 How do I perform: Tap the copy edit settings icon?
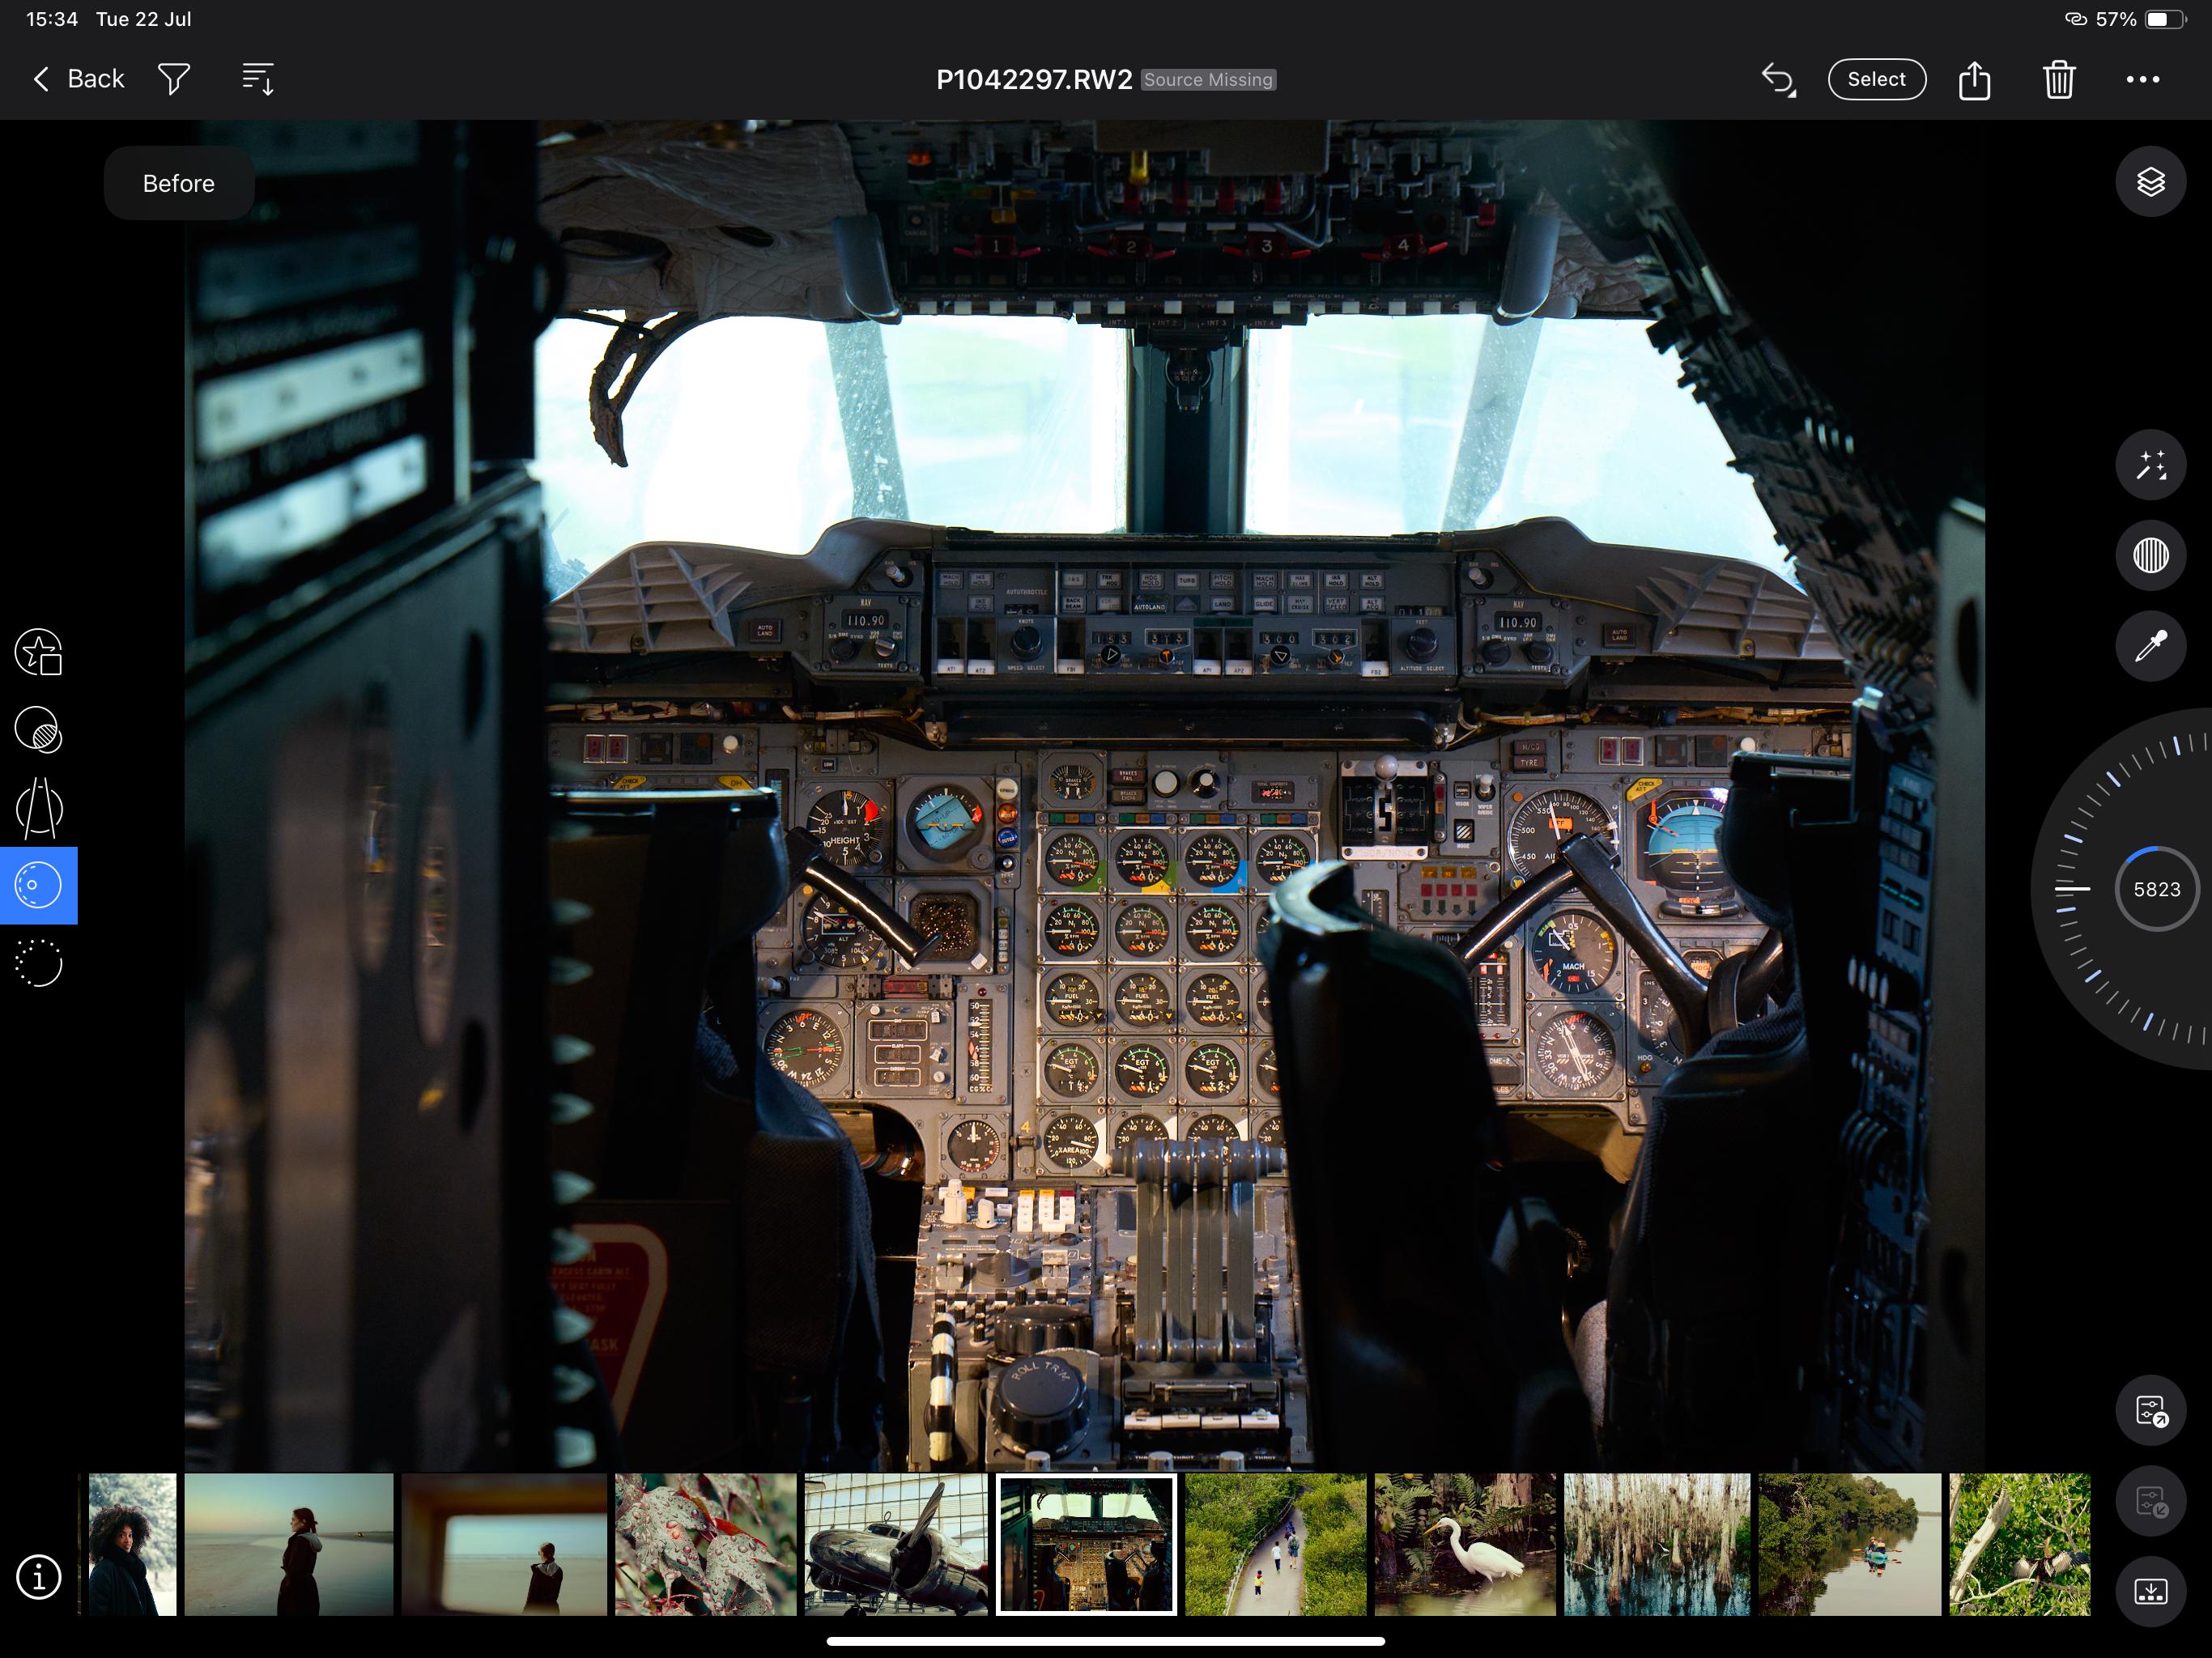click(2150, 1411)
